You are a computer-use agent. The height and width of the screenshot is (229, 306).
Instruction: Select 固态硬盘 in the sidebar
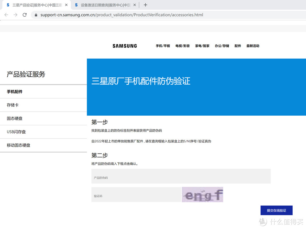(x=43, y=118)
